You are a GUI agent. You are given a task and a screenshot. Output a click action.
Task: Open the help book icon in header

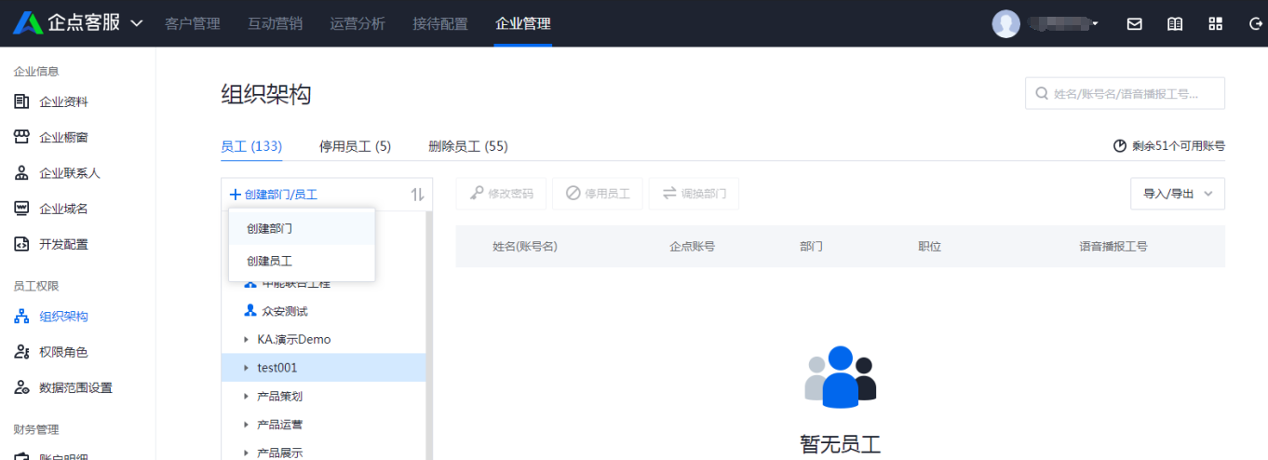(x=1175, y=24)
